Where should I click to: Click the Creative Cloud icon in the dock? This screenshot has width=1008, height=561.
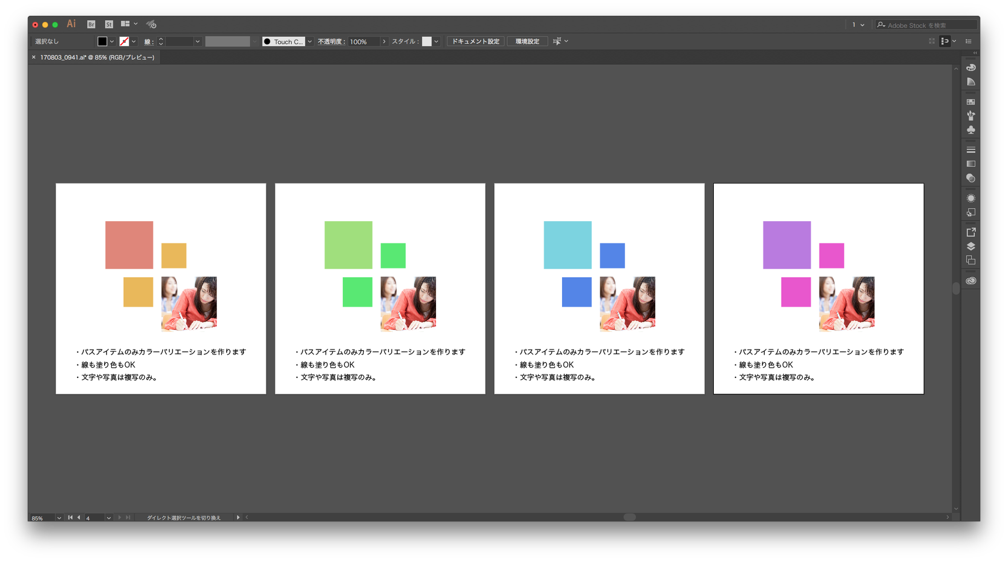click(970, 280)
